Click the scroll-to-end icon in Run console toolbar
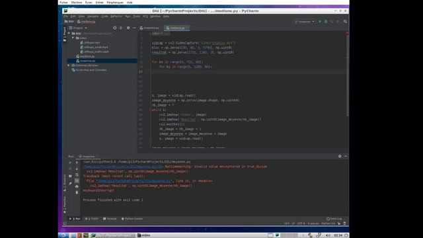Viewport: 423px width, 238px height. [x=77, y=180]
